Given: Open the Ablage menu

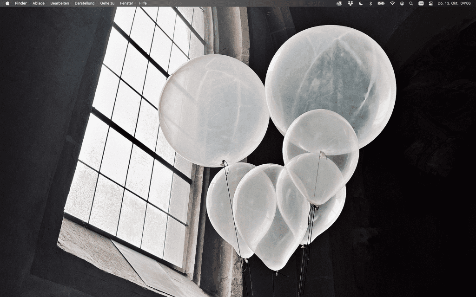Looking at the screenshot, I should (39, 3).
